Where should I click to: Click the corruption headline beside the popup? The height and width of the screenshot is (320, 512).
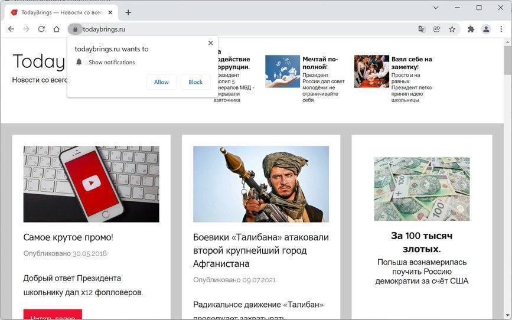click(233, 59)
